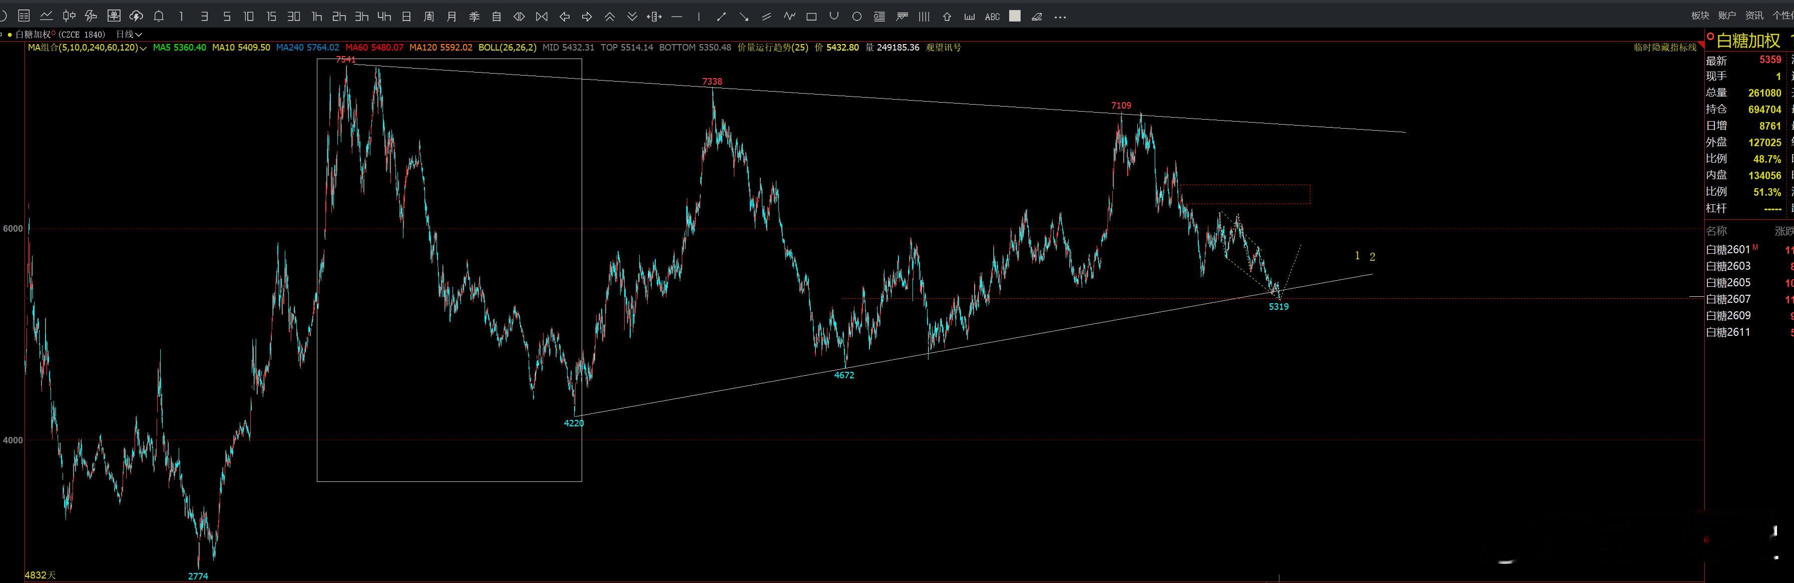Select the ABC text annotation tool
The image size is (1794, 583).
tap(993, 17)
